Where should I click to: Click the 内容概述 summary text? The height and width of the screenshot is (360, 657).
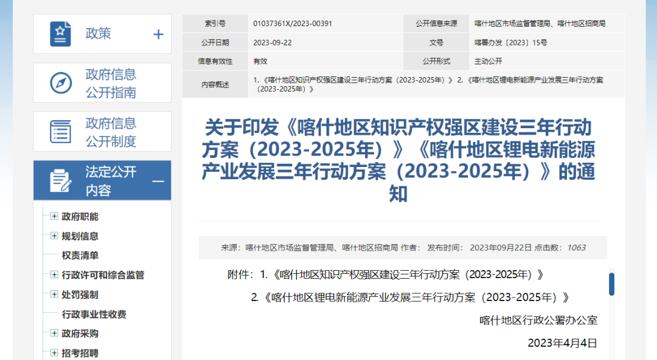[428, 84]
